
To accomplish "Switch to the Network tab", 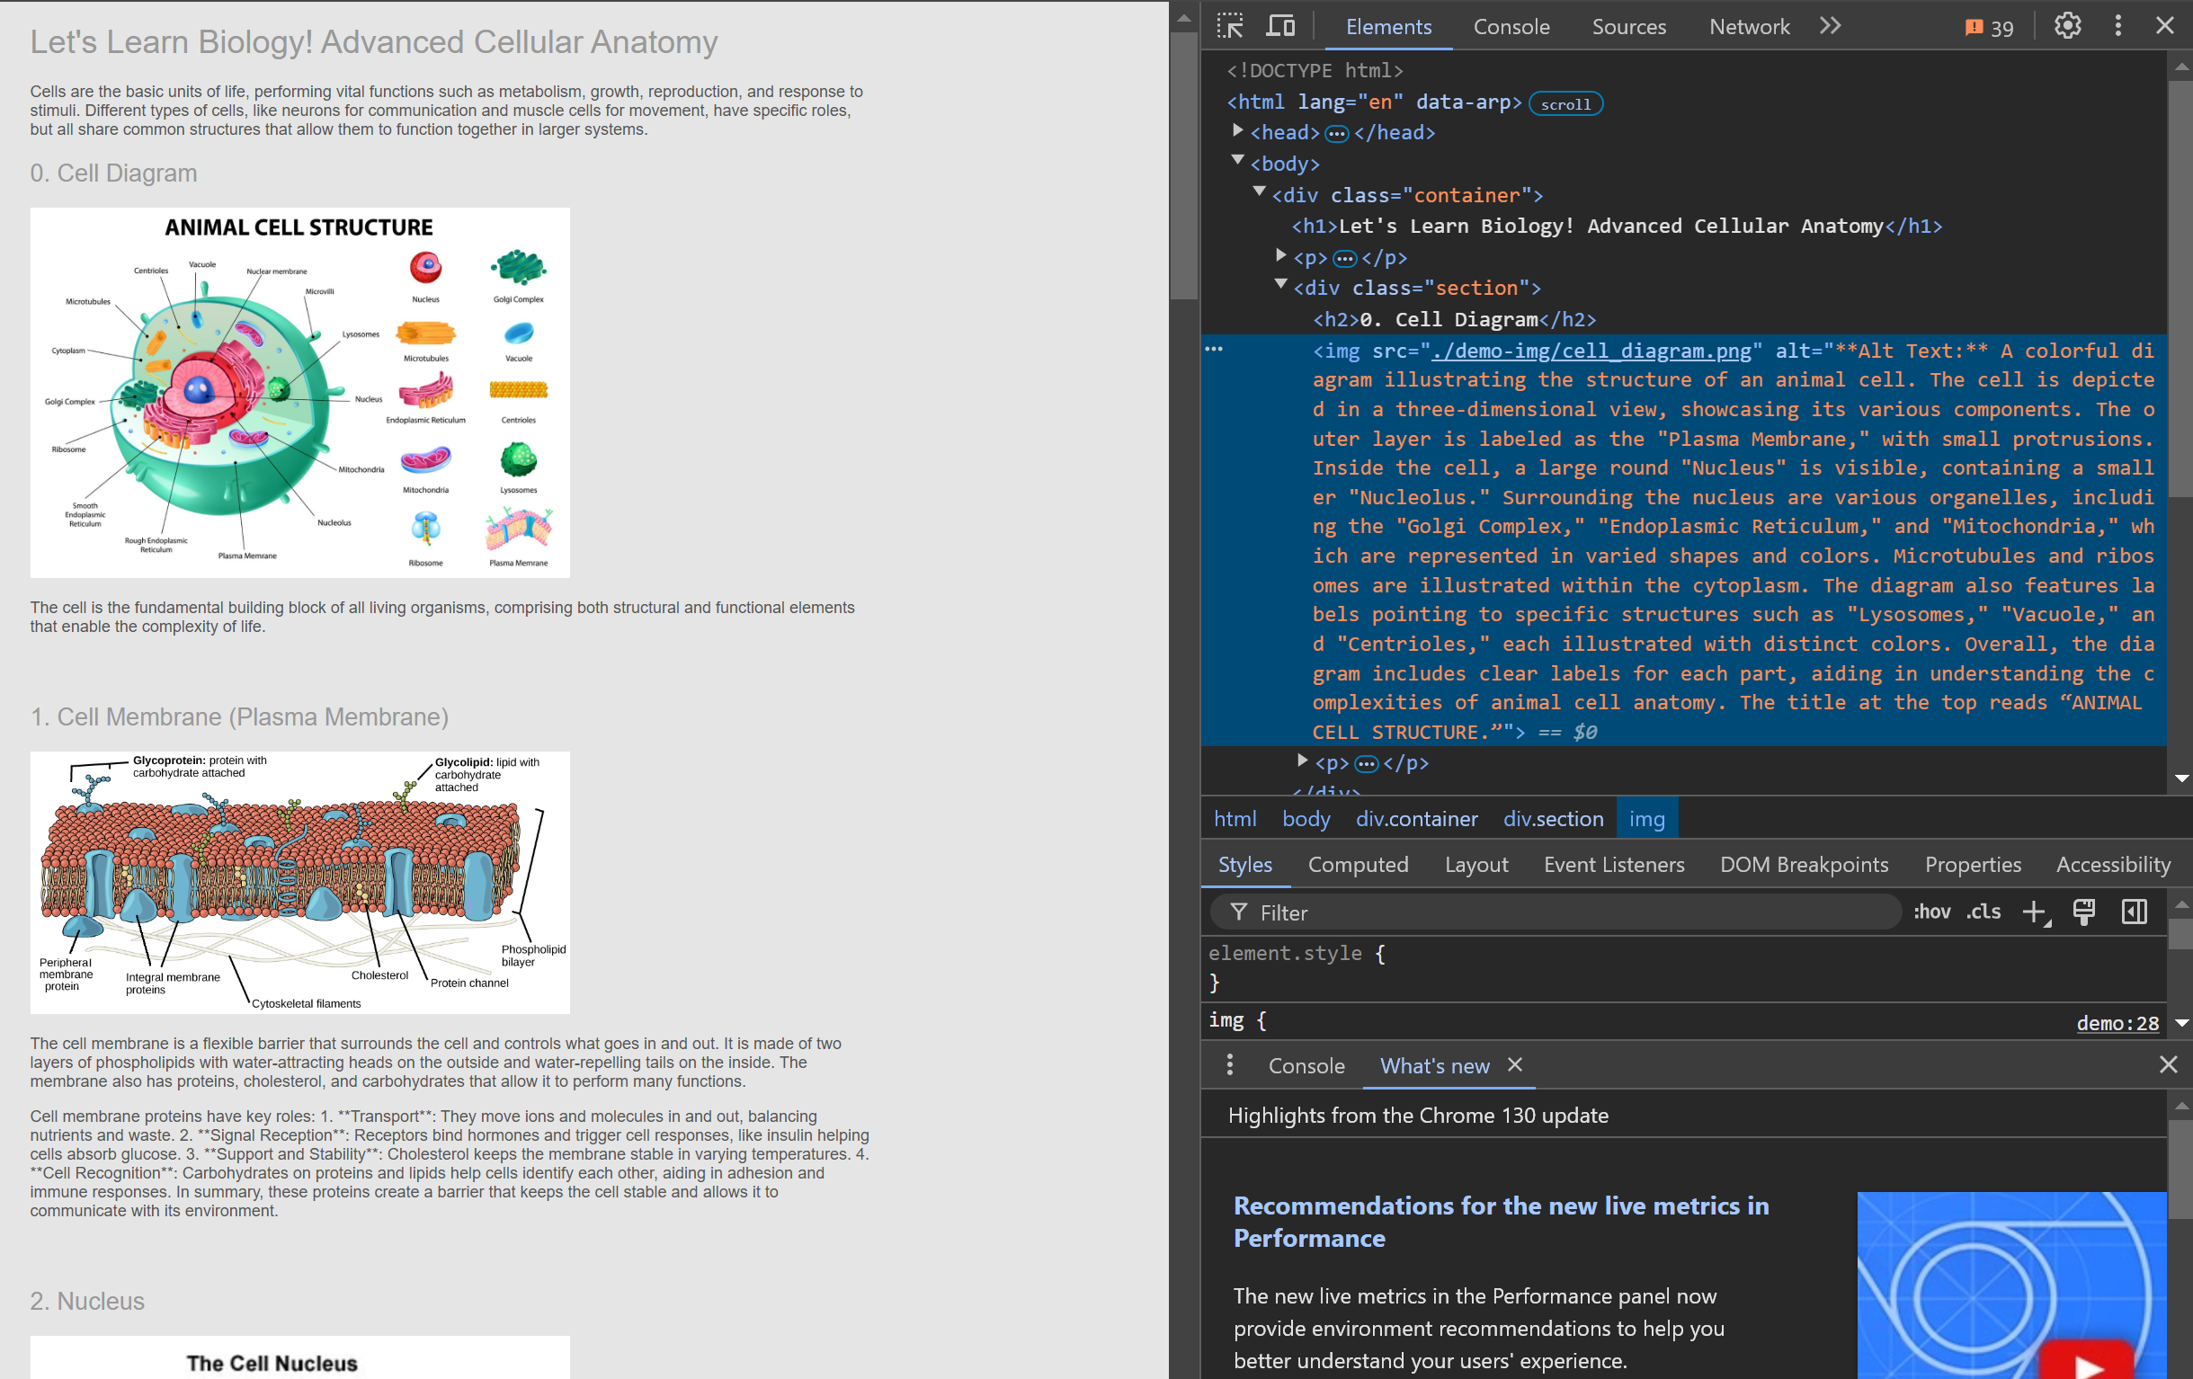I will [x=1749, y=27].
